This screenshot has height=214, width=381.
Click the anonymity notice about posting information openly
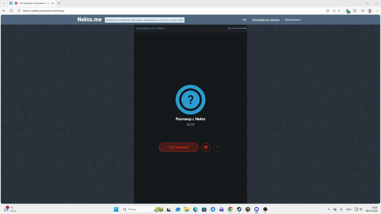[145, 20]
